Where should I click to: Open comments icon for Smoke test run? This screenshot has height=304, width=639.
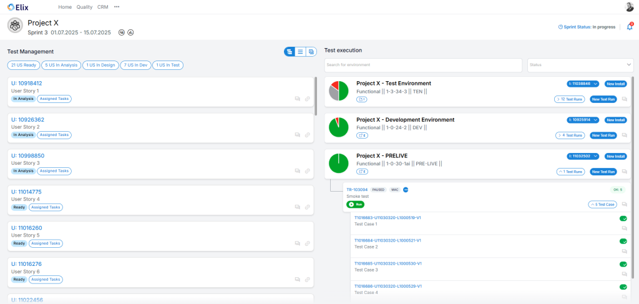[623, 205]
